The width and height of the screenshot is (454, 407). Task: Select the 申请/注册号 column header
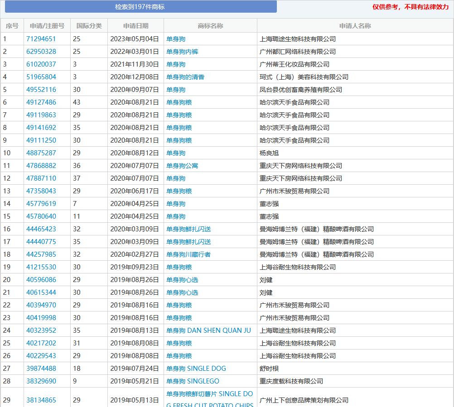click(47, 26)
